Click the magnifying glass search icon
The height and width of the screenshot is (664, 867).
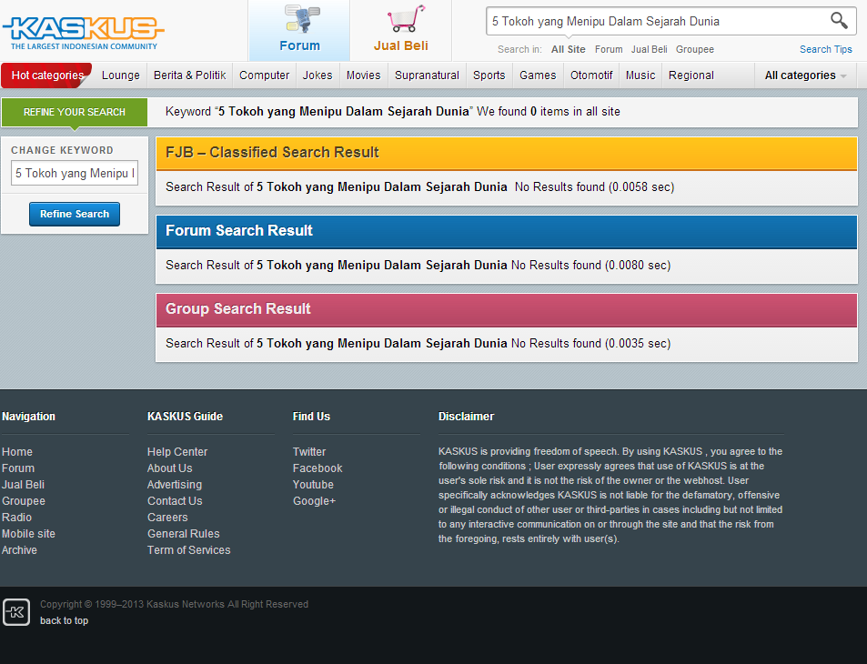point(839,21)
